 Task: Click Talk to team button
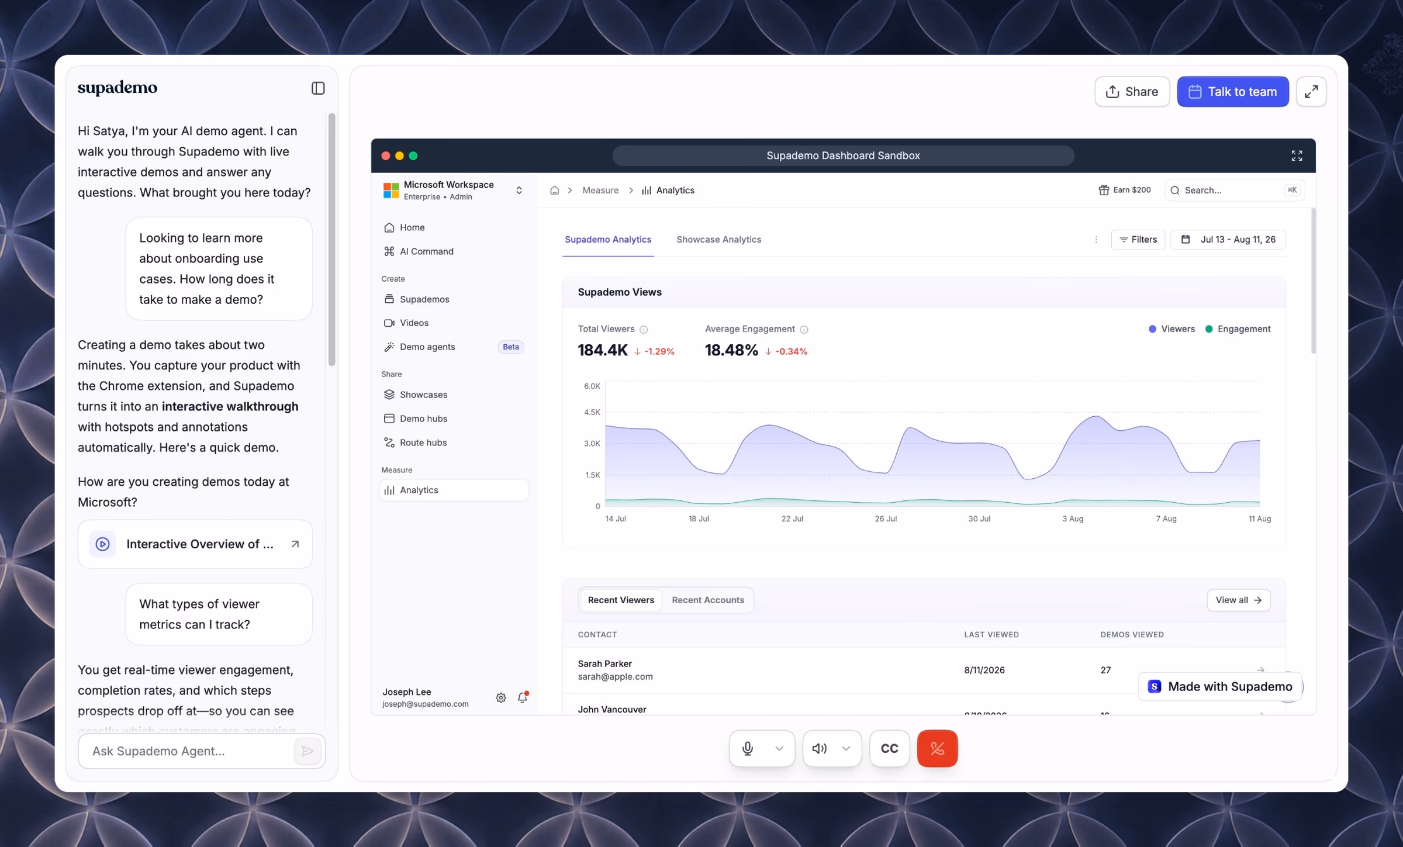tap(1233, 92)
